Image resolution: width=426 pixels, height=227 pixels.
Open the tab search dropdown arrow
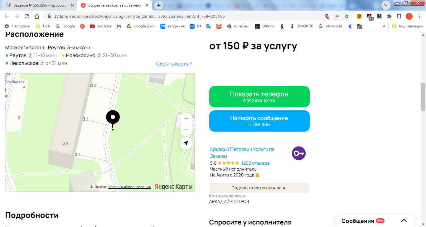[386, 5]
